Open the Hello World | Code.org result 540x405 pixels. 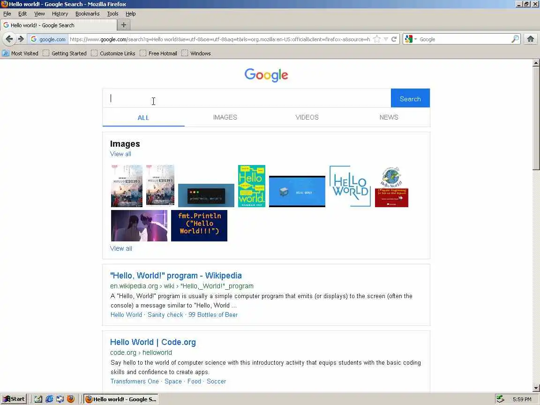click(x=153, y=342)
